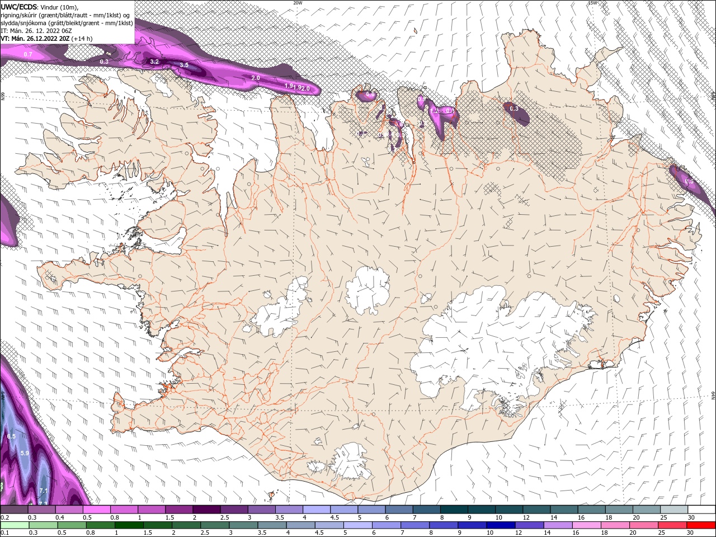Click the 0.2 label in the upper legend
The image size is (716, 537).
[4, 518]
